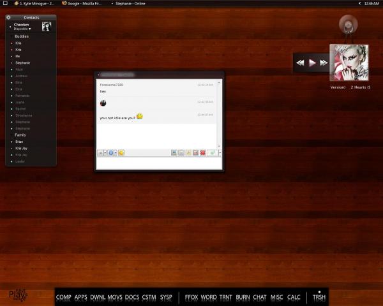Screen dimensions: 383x306
Task: Launch WORD from the dock
Action: point(209,297)
